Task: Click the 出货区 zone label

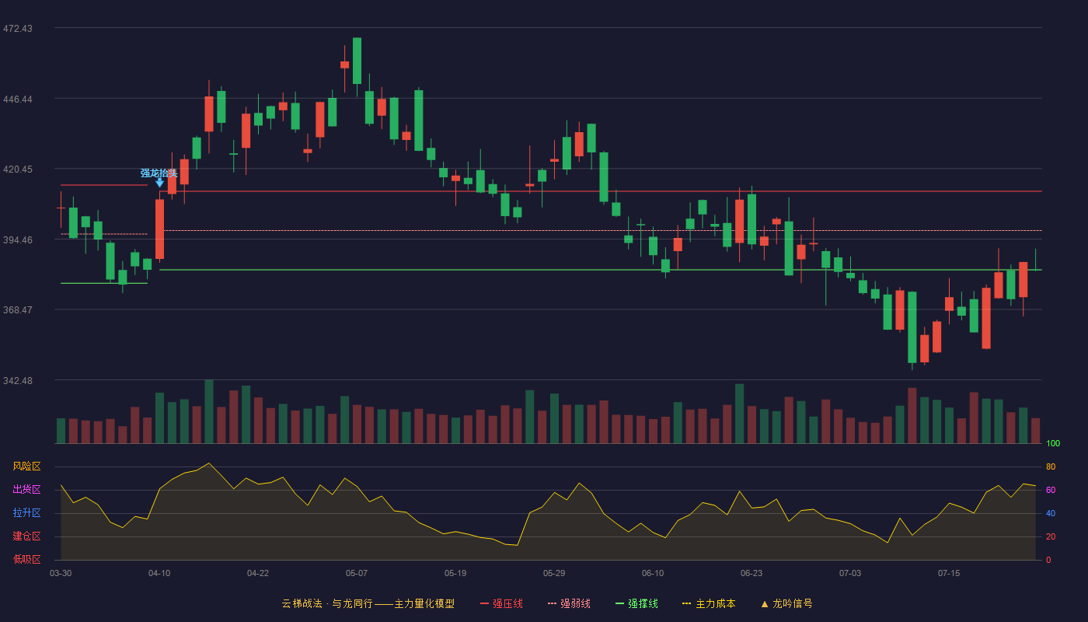Action: point(26,490)
